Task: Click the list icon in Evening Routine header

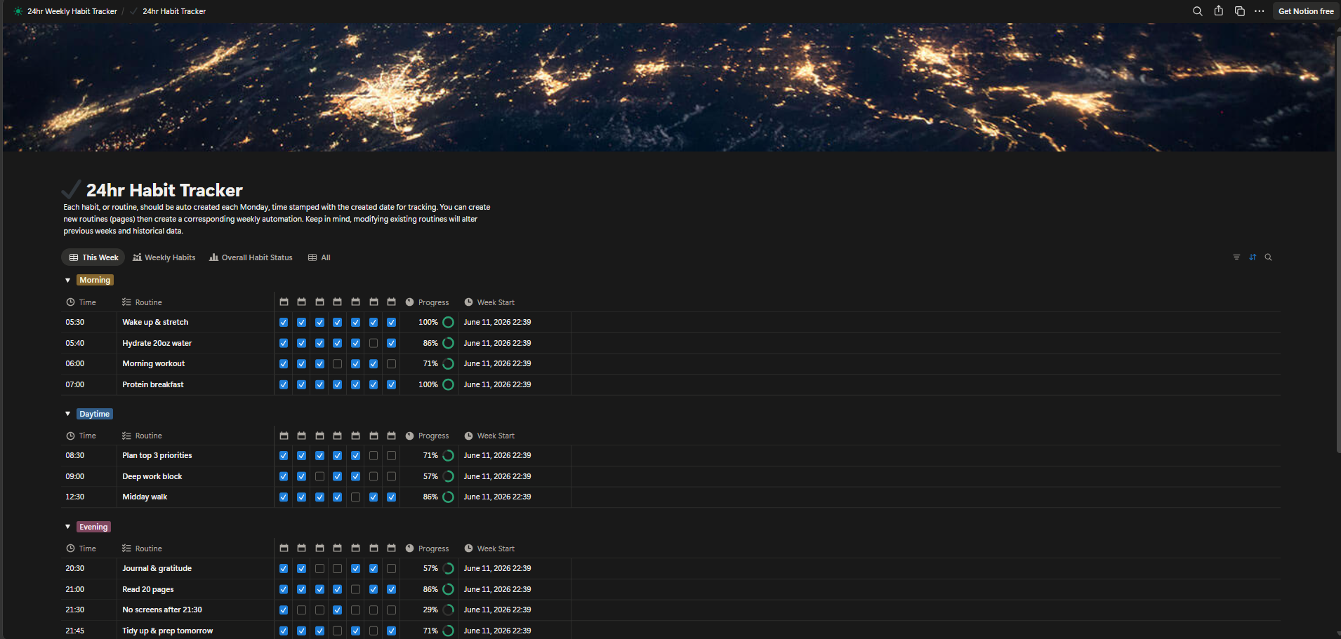Action: click(126, 549)
